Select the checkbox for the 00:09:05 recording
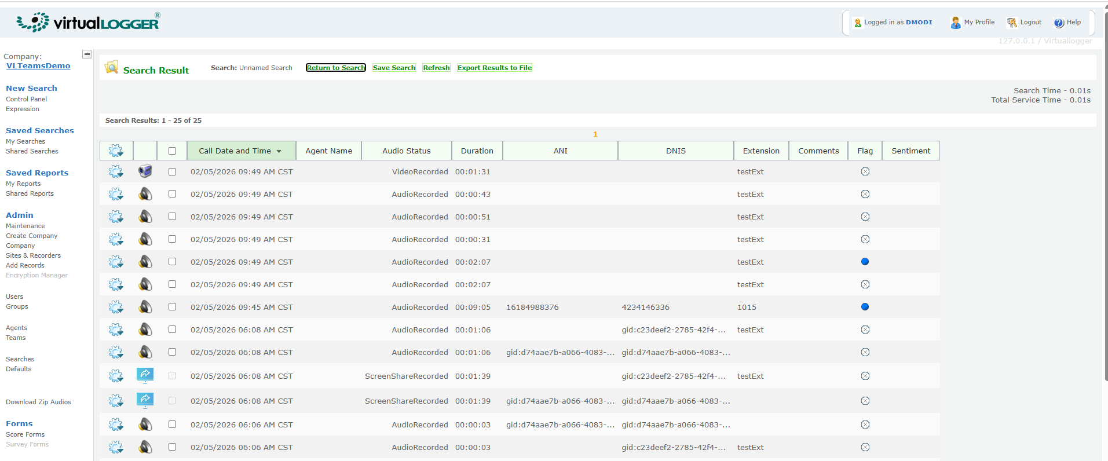The image size is (1108, 461). click(172, 307)
